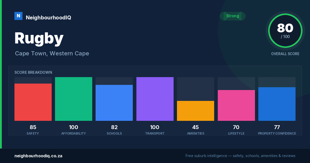
Task: Click the Cape Town, Western Cape subtitle
Action: [x=52, y=54]
